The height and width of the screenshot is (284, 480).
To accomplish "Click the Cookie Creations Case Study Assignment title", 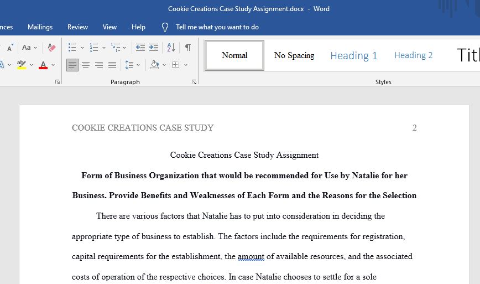I will coord(244,155).
